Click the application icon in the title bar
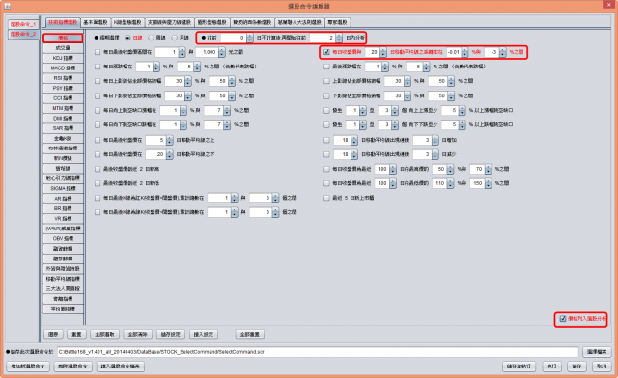 point(7,6)
